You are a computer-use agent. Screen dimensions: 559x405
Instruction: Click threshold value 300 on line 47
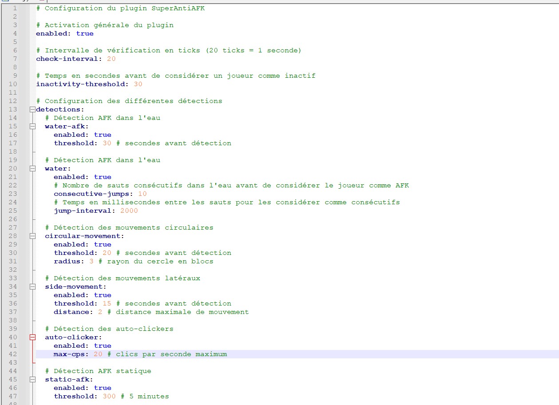[109, 396]
